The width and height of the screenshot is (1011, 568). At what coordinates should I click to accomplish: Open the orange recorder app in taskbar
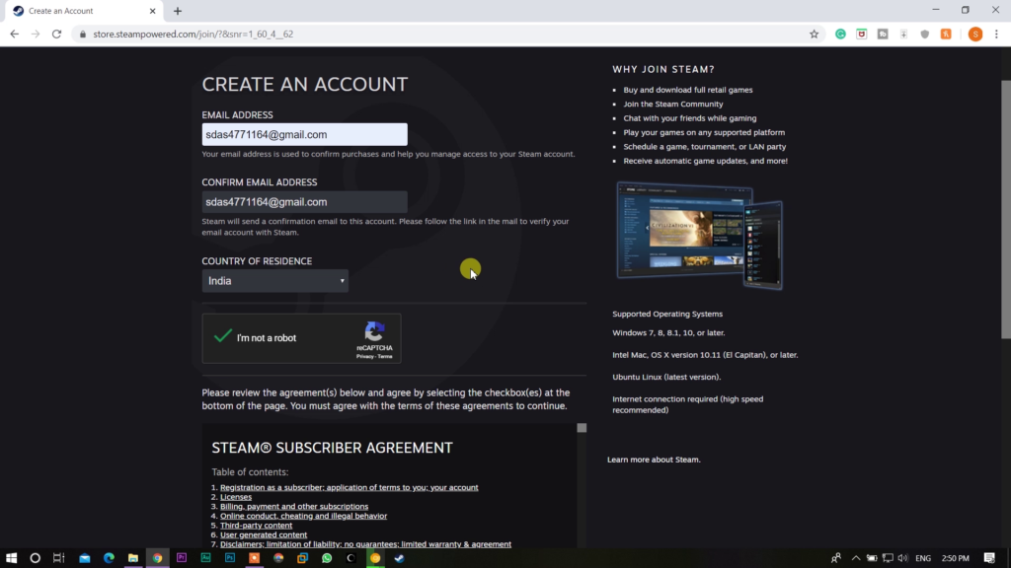(x=254, y=558)
